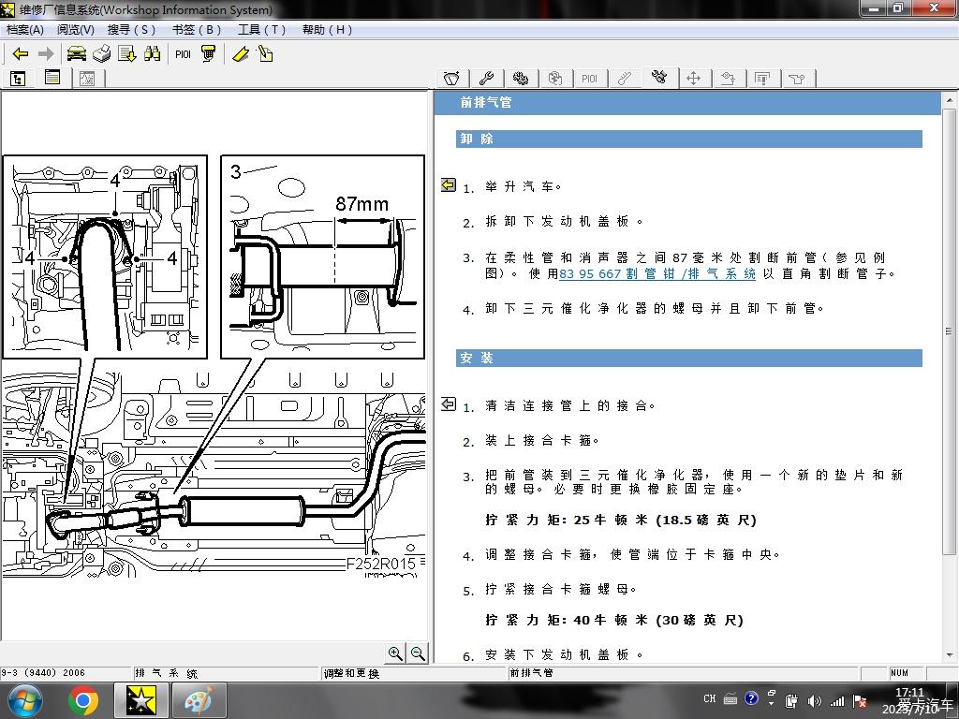Image resolution: width=959 pixels, height=719 pixels.
Task: Click the step marker beside 清洁连接管上的接合
Action: [x=449, y=404]
